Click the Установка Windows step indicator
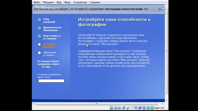The image size is (198, 111). click(39, 44)
